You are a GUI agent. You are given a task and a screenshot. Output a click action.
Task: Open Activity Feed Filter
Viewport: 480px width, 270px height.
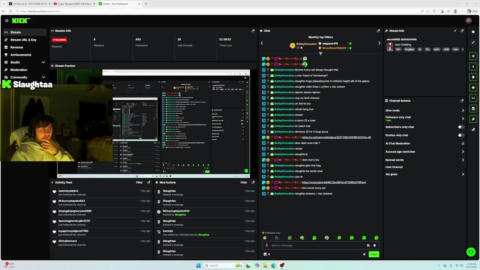139,182
